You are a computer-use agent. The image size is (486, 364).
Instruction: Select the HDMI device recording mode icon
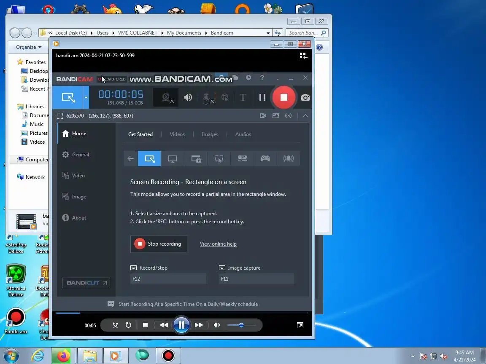(x=242, y=158)
